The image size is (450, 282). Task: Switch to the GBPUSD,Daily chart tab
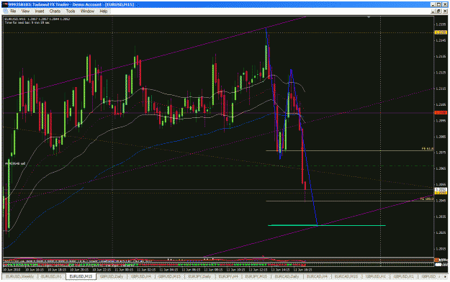click(112, 276)
